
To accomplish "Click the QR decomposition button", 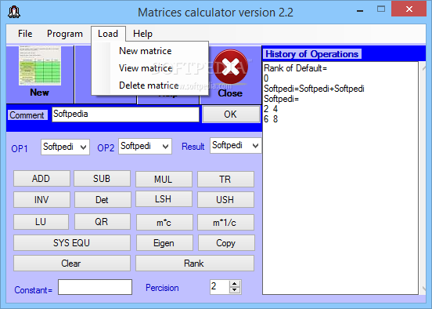I will pos(103,222).
